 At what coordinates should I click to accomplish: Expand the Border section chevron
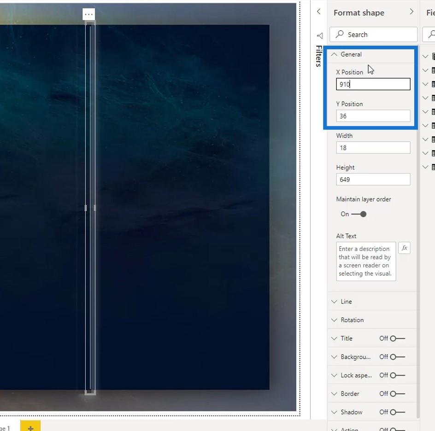pyautogui.click(x=334, y=394)
